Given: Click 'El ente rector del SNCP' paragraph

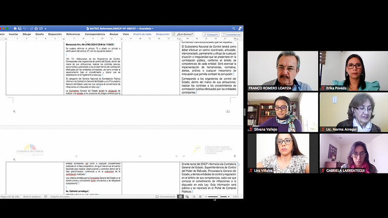Looking at the screenshot, I should [x=209, y=178].
